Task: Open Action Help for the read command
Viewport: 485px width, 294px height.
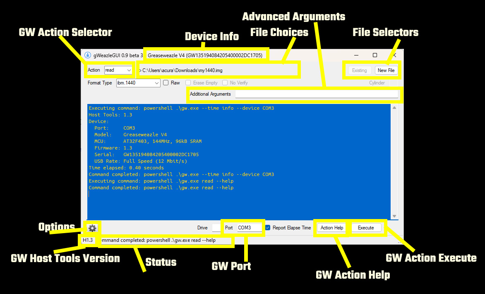Action: pos(331,227)
